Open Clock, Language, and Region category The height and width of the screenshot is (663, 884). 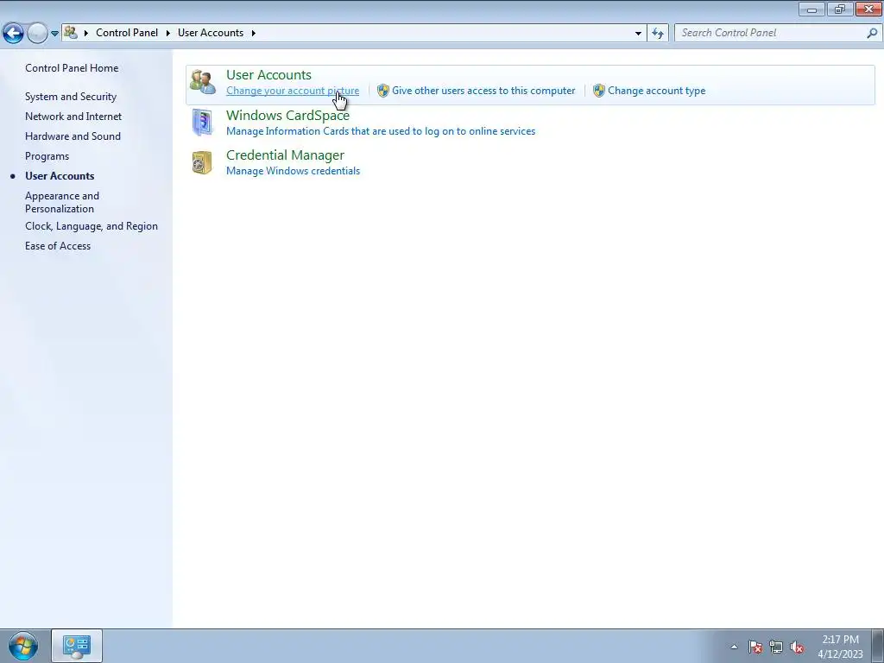point(92,226)
